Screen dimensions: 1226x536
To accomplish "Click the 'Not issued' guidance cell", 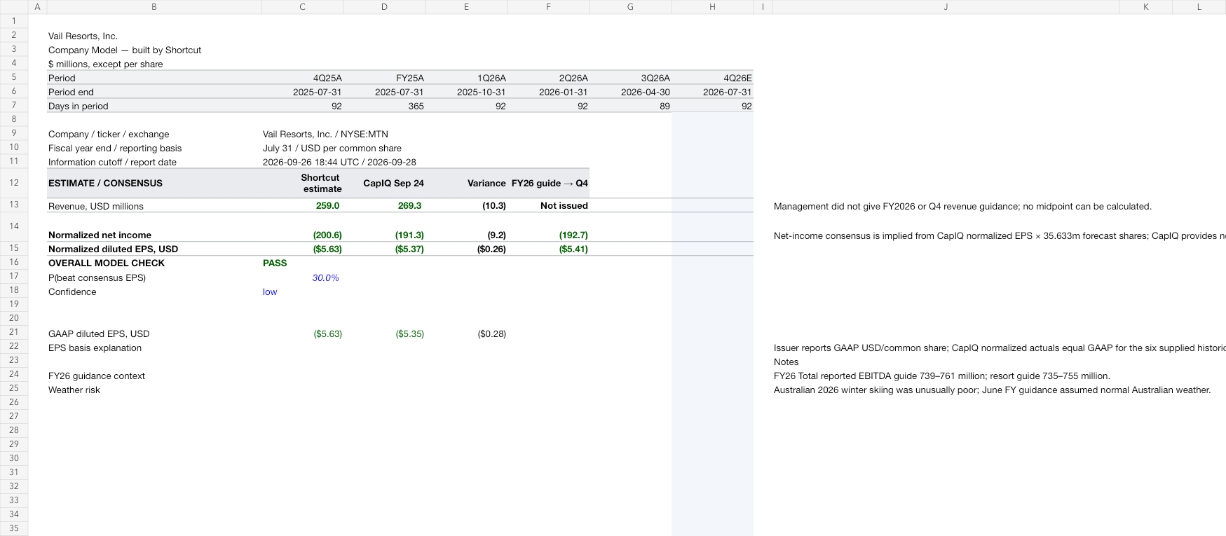I will [x=548, y=205].
